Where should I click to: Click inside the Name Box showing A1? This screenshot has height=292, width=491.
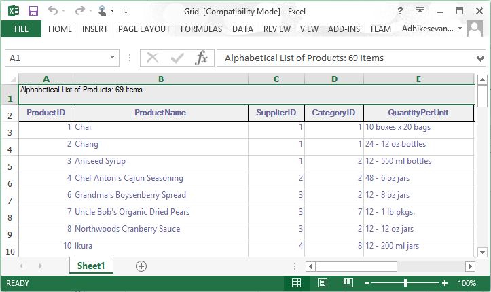pyautogui.click(x=56, y=58)
